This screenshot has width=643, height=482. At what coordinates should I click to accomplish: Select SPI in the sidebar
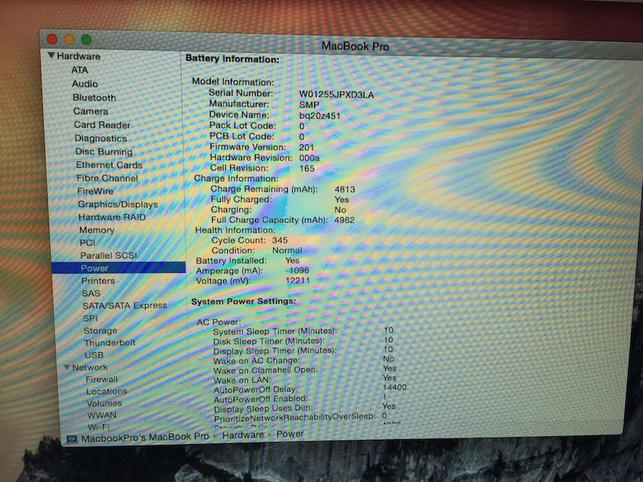pos(90,318)
